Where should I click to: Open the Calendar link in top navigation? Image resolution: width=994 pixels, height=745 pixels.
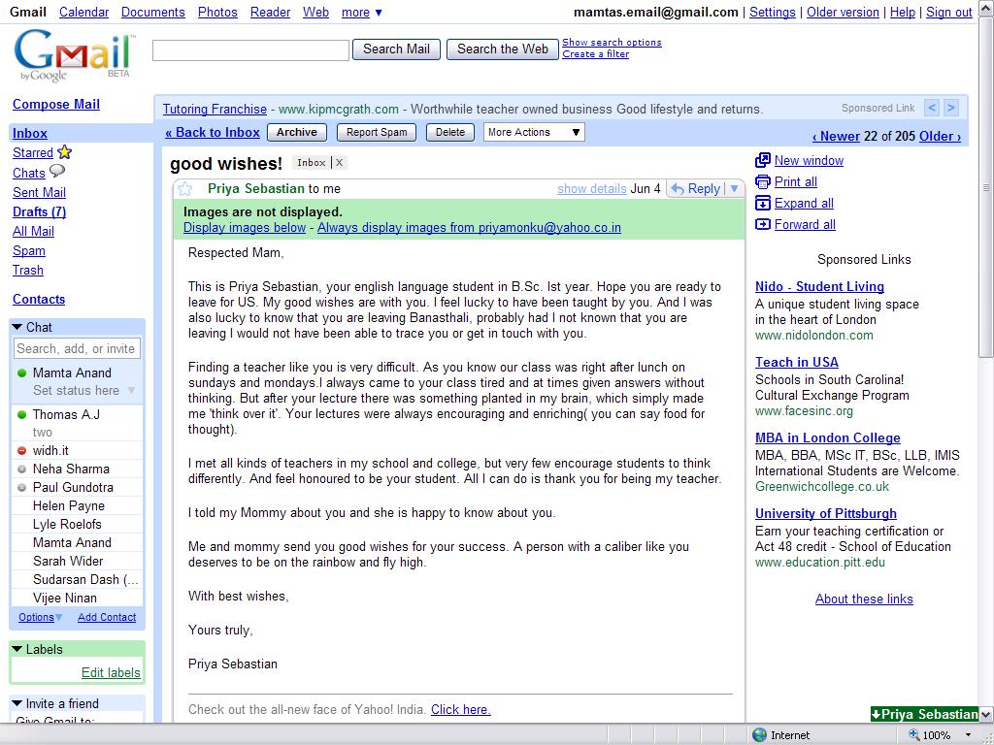83,13
